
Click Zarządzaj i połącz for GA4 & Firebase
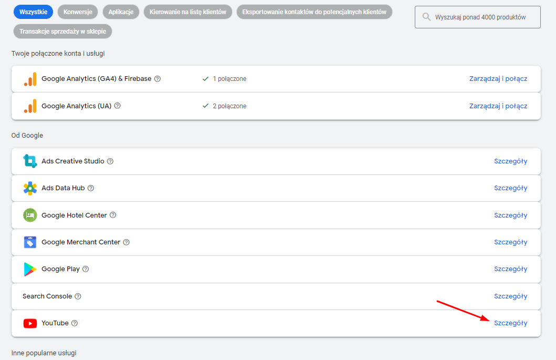pos(498,79)
